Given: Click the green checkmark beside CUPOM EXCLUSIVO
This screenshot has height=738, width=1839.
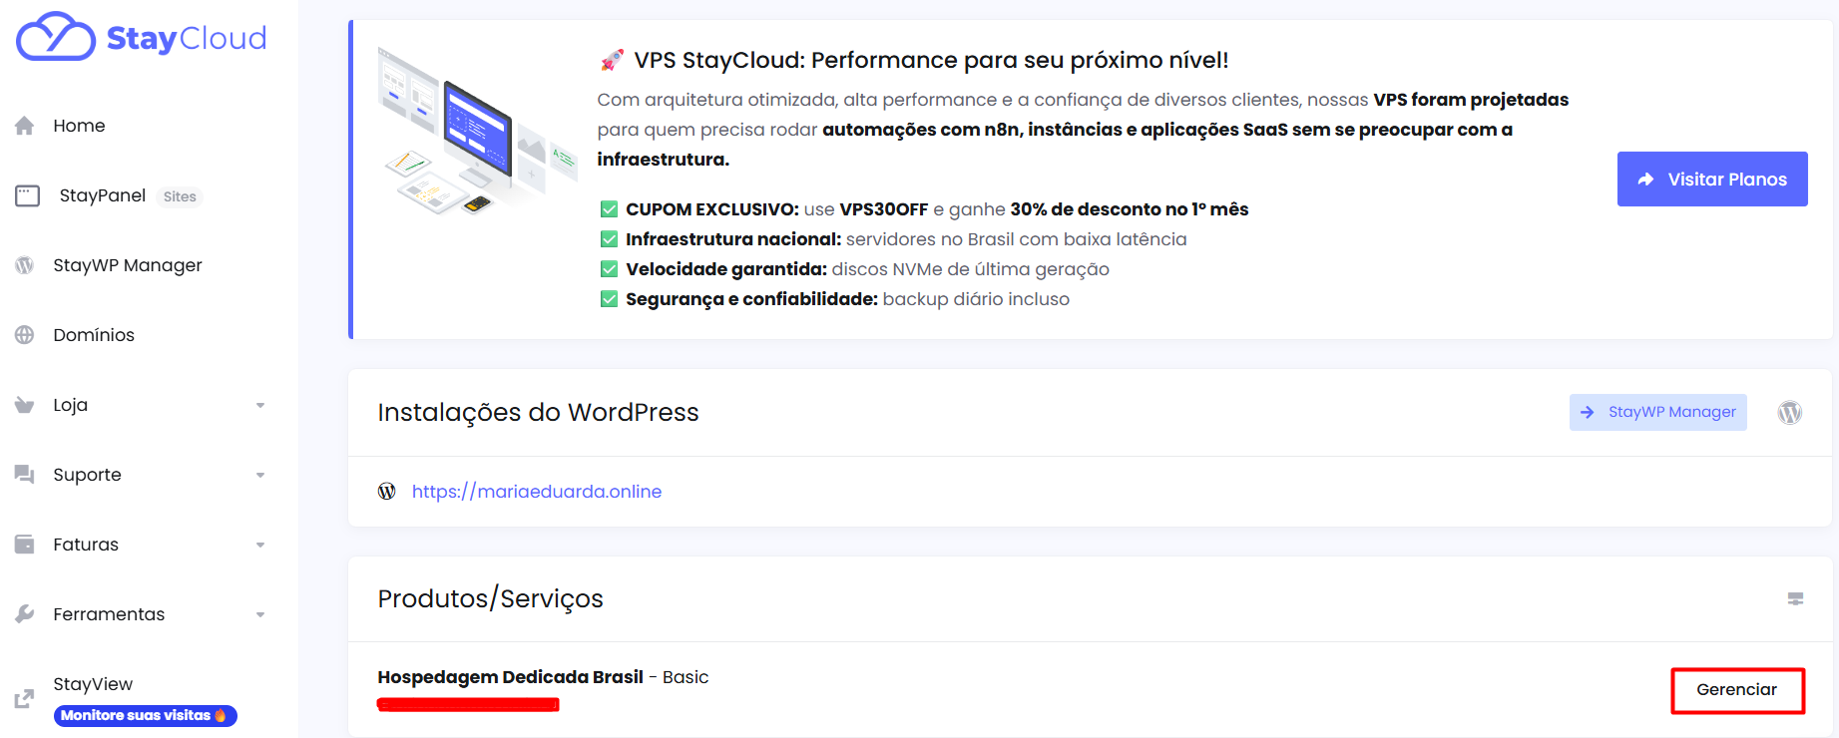Looking at the screenshot, I should (609, 209).
